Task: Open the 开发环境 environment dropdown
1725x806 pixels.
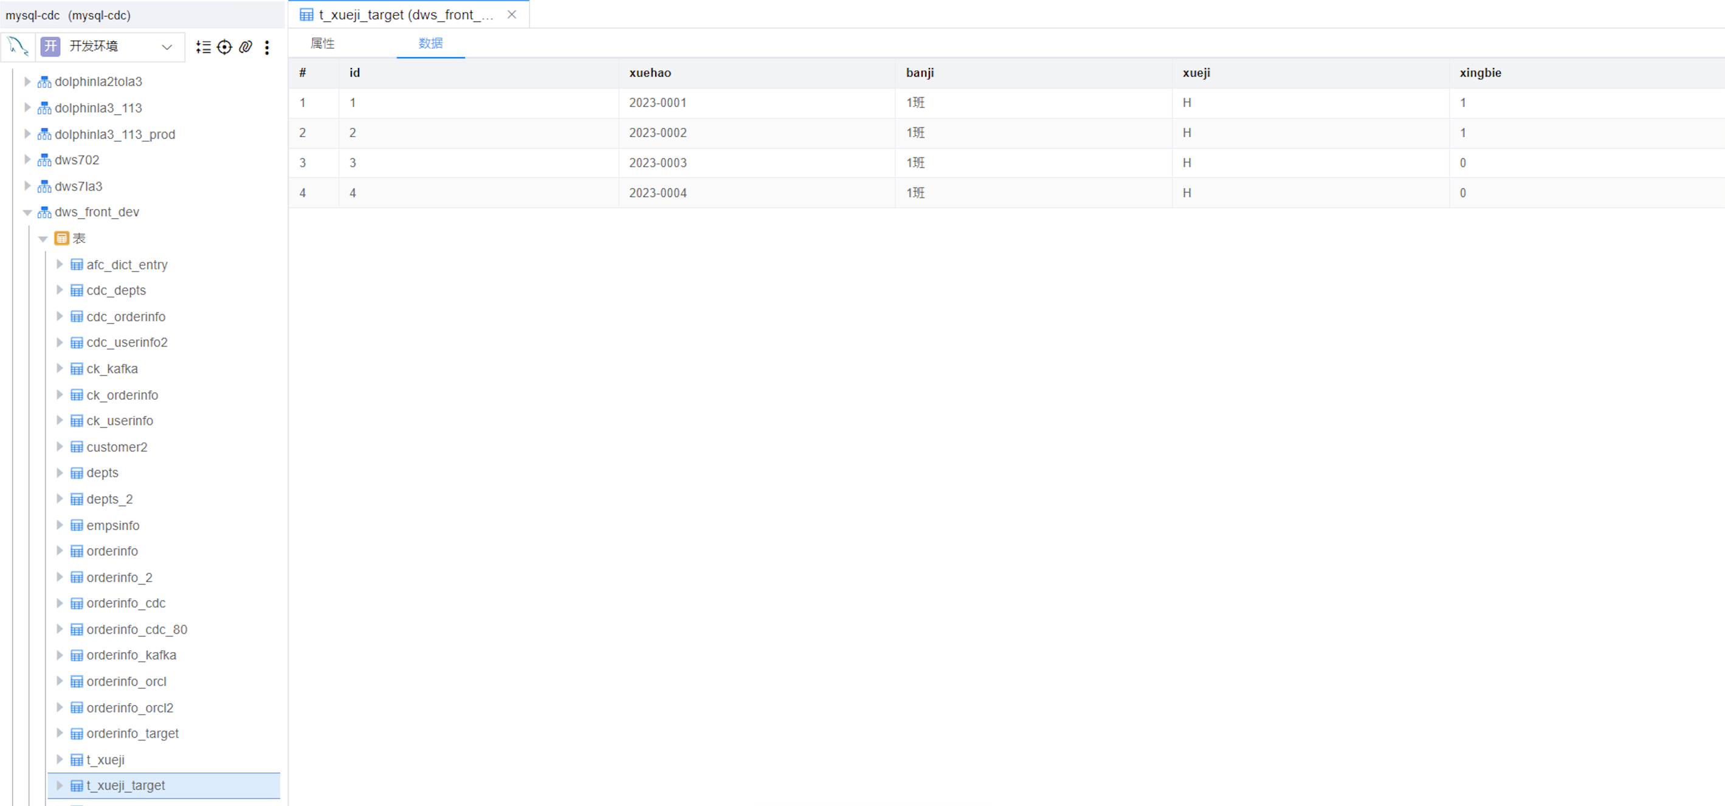Action: [167, 46]
